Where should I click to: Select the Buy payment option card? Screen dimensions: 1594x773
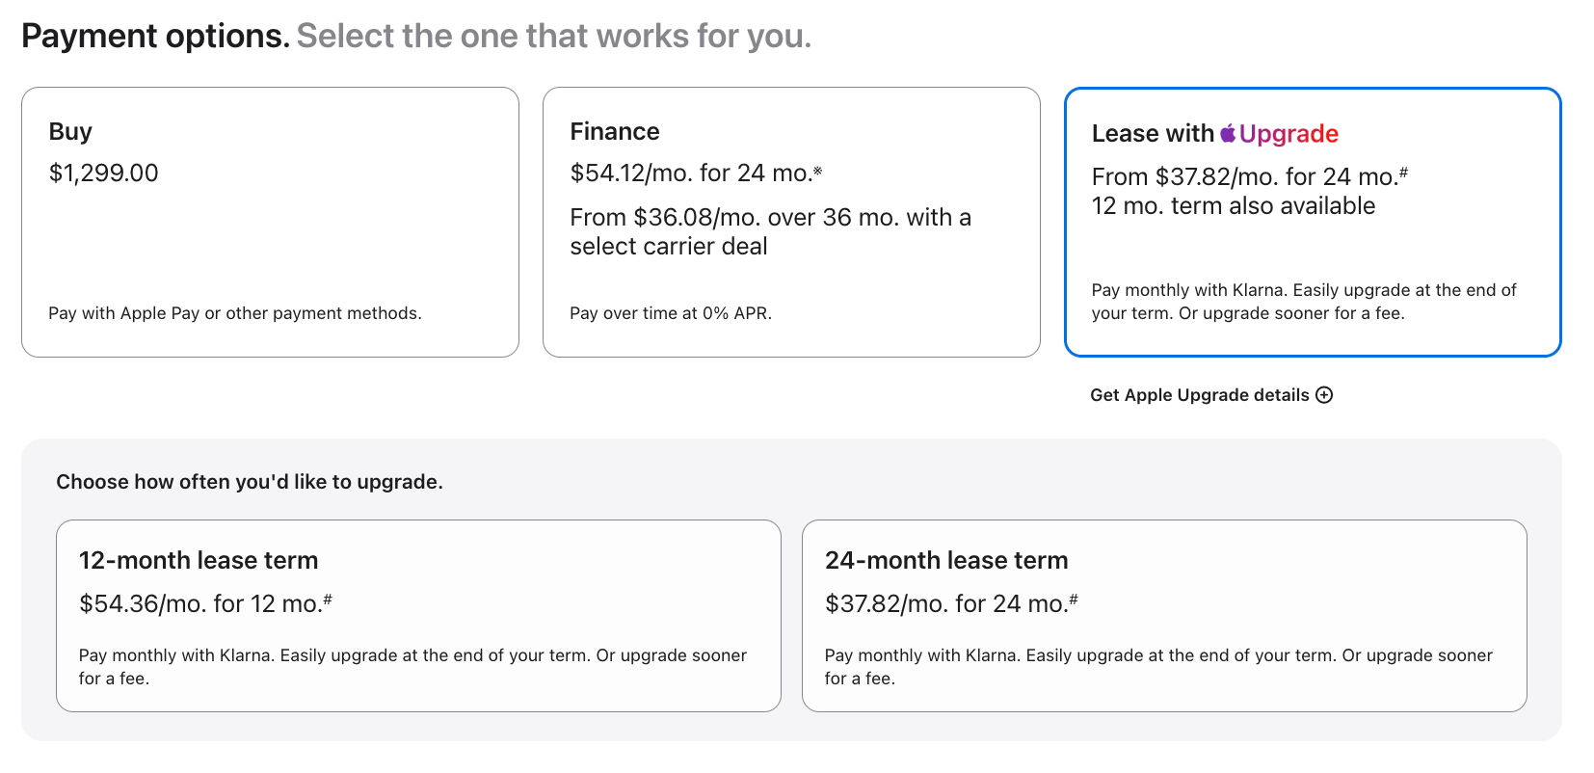270,222
